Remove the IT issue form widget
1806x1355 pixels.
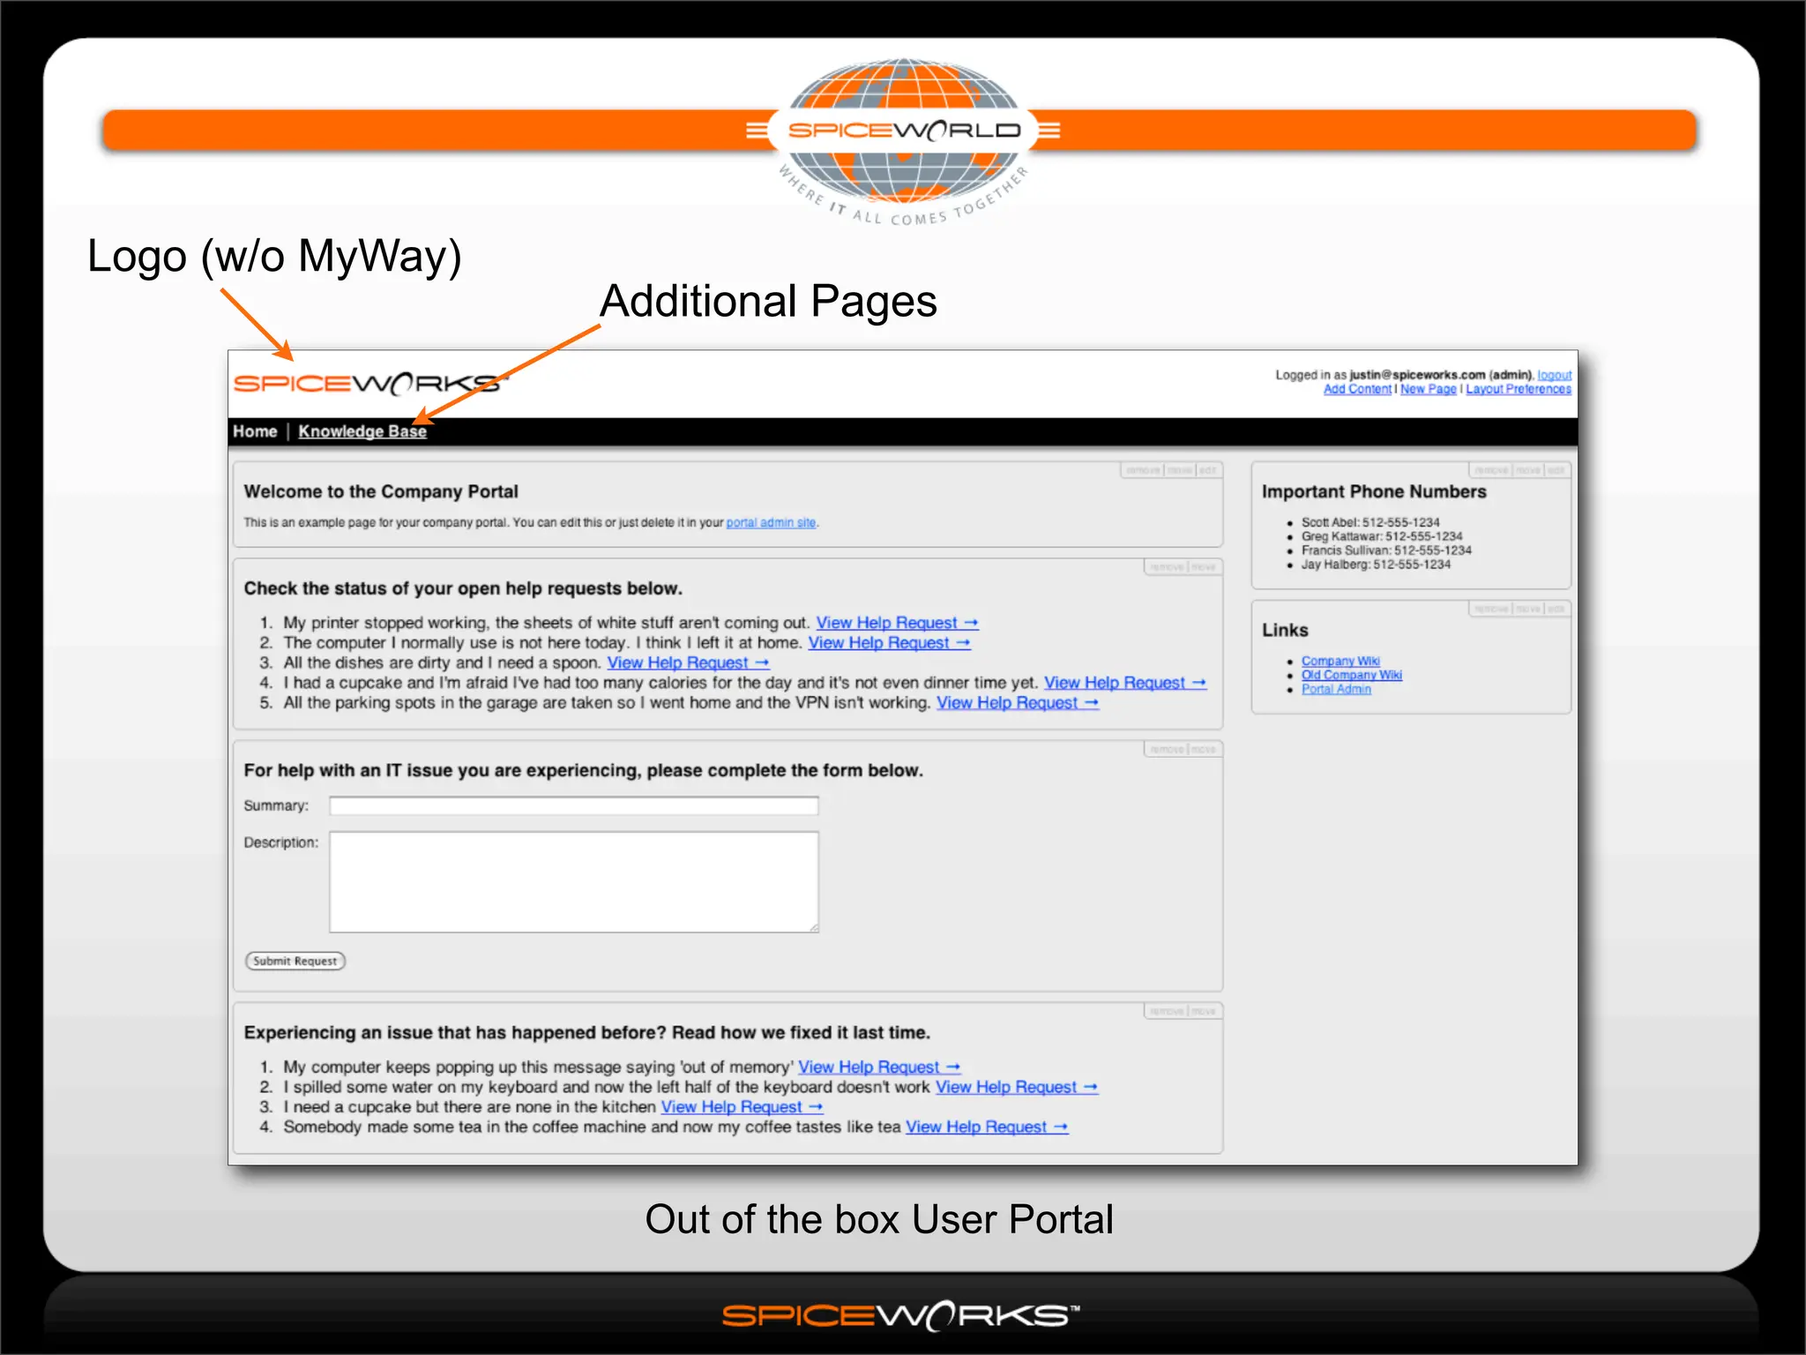1167,749
